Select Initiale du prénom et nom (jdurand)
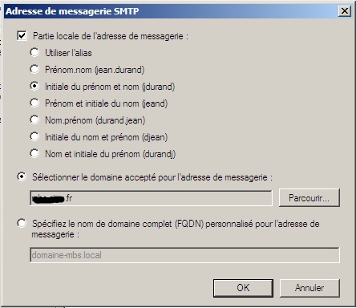 pyautogui.click(x=34, y=86)
